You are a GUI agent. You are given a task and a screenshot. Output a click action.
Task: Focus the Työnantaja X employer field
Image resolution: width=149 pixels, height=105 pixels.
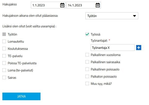click(x=113, y=48)
